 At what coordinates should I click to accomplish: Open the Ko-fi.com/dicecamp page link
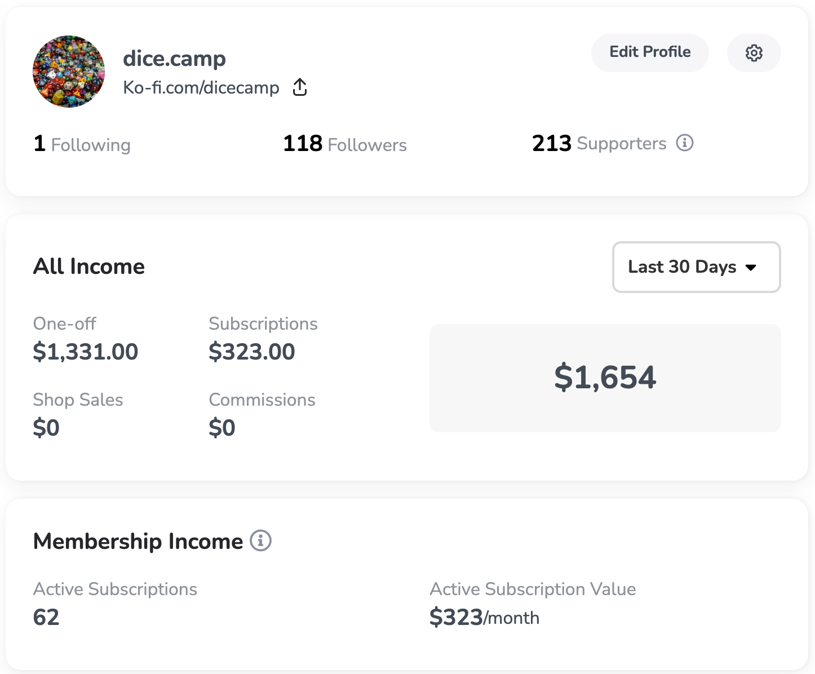click(201, 88)
